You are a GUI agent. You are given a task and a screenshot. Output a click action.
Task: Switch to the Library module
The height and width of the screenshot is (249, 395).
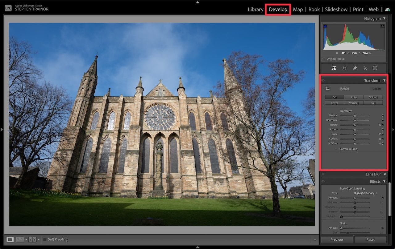(256, 10)
